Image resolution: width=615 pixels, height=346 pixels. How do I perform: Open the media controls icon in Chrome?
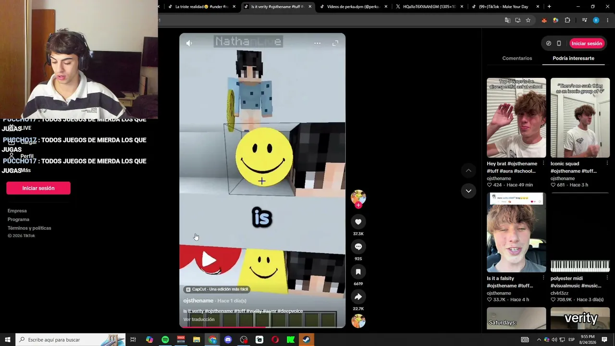pos(584,20)
